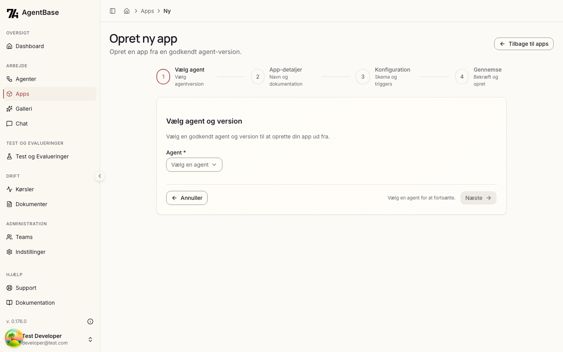
Task: Open Galleri from the sidebar
Action: [x=50, y=109]
